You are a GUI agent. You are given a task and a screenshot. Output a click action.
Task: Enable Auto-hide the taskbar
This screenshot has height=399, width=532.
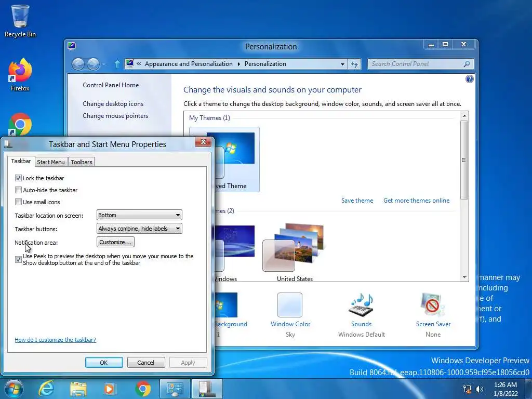click(x=18, y=190)
